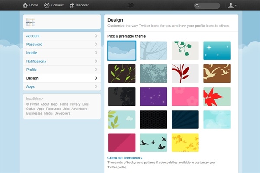Go to Discover in the top bar

[82, 5]
